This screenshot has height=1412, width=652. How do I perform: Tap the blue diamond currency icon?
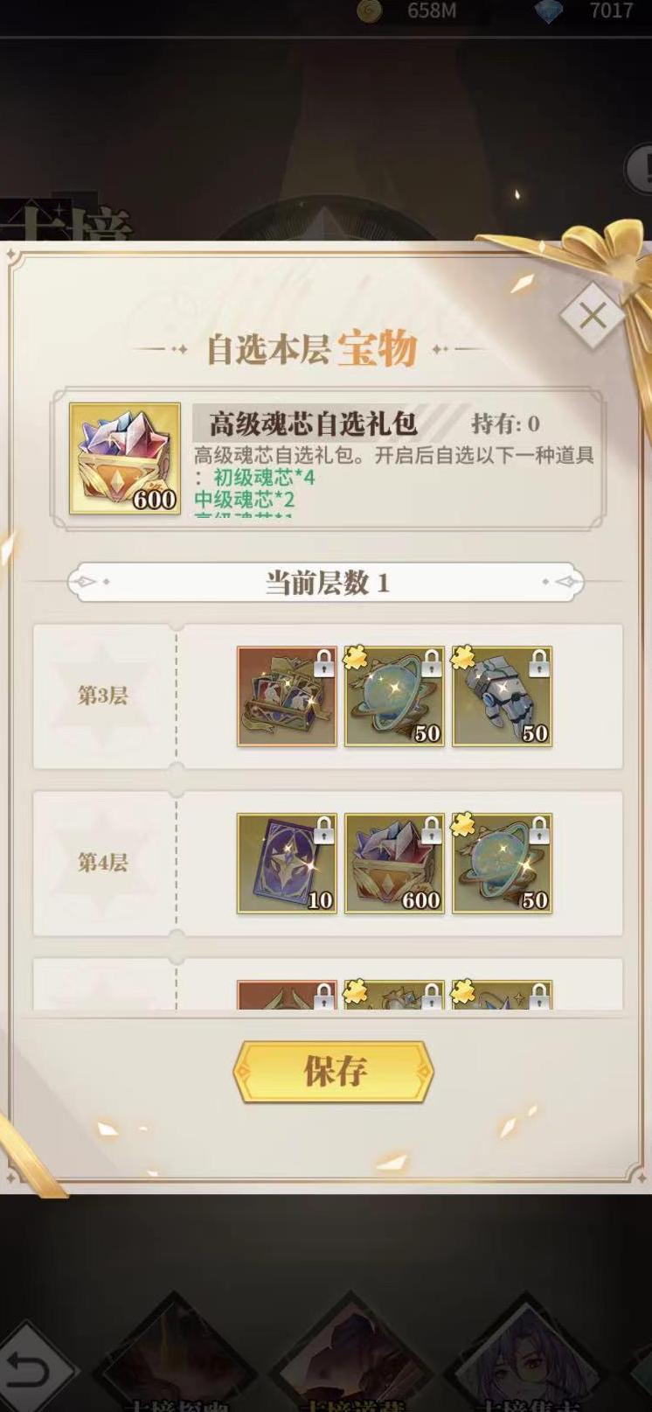click(549, 10)
